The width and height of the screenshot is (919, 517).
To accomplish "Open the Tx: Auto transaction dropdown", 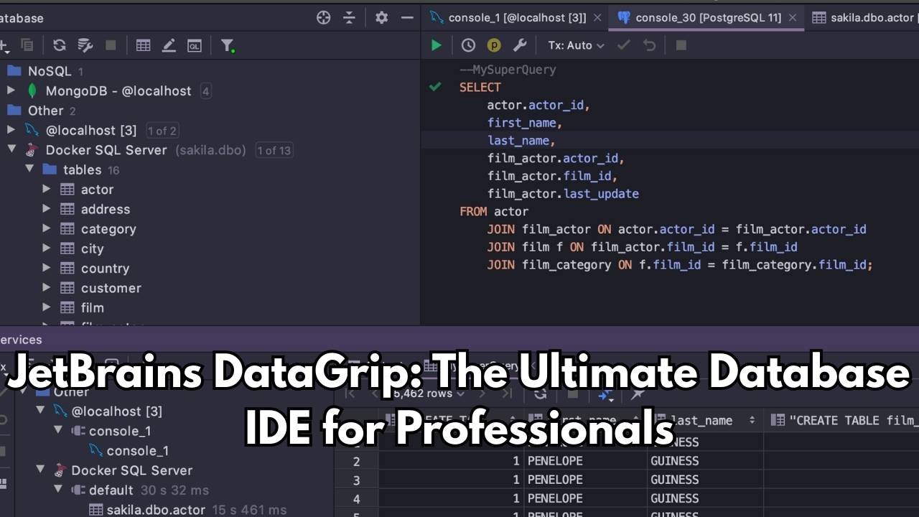I will point(576,45).
